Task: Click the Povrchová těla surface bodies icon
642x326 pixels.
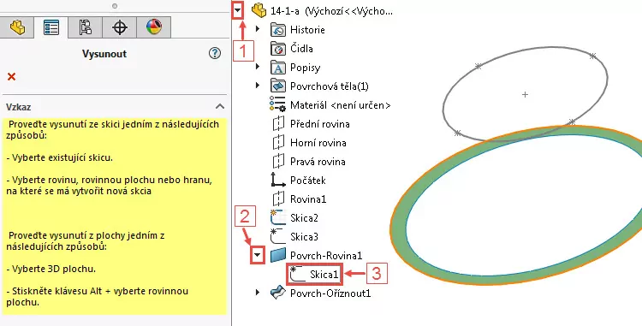Action: pyautogui.click(x=278, y=86)
